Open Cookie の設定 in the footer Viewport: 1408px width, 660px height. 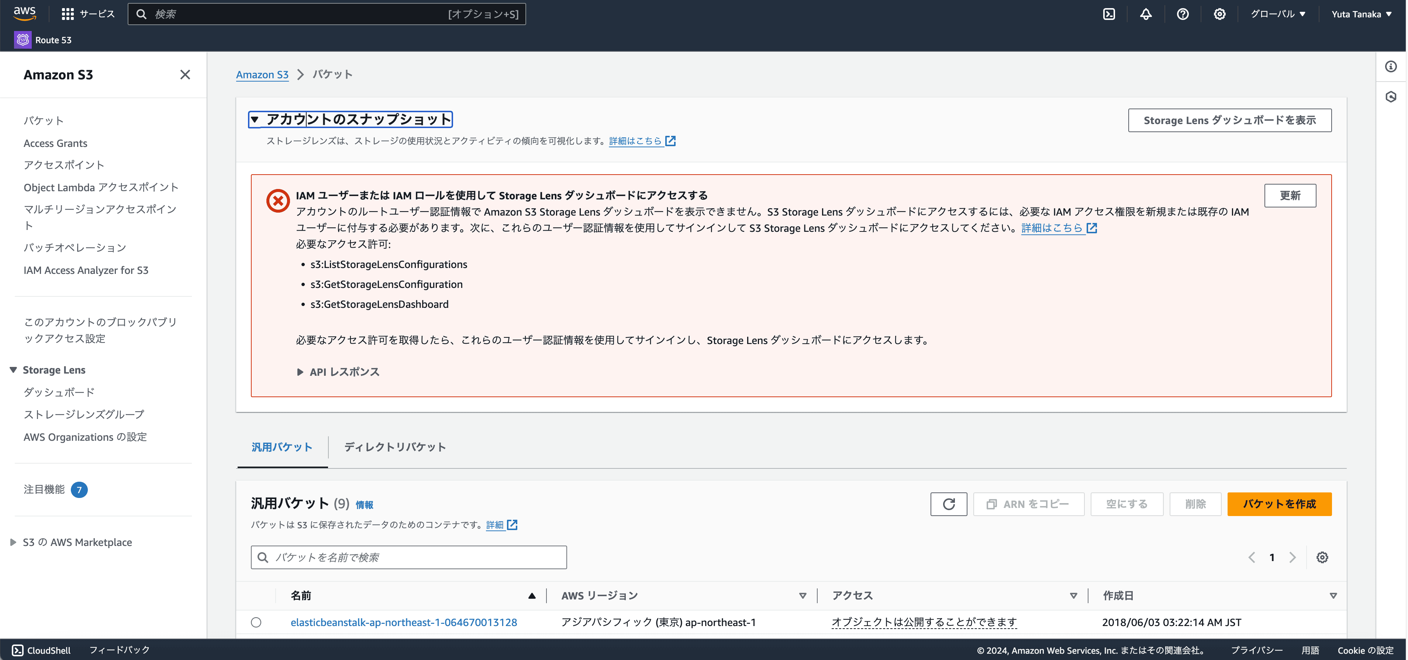(x=1365, y=650)
